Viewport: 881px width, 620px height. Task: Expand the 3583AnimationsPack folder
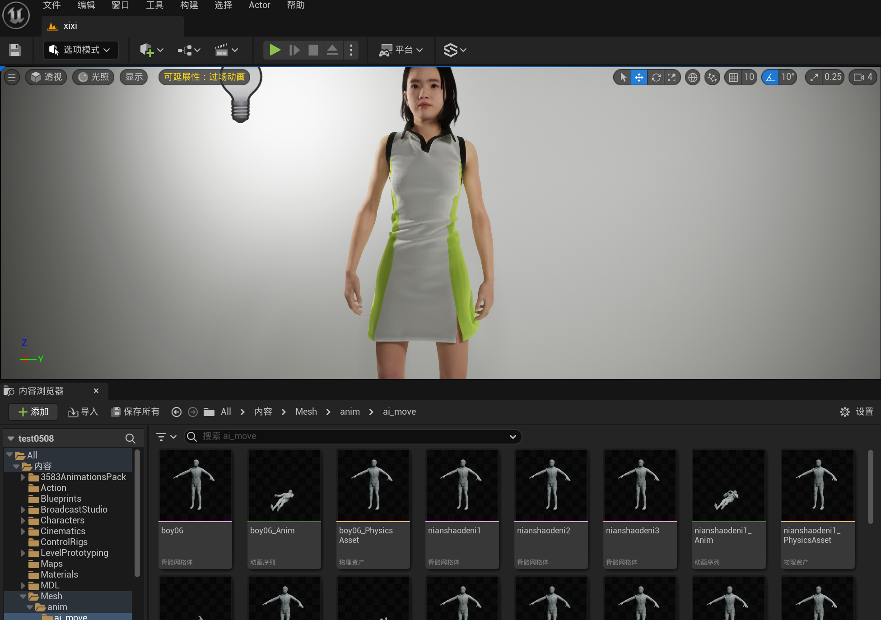(x=23, y=477)
